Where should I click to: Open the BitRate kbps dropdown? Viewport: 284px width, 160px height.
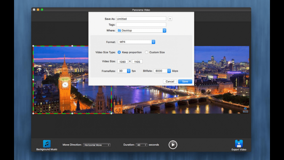click(162, 71)
